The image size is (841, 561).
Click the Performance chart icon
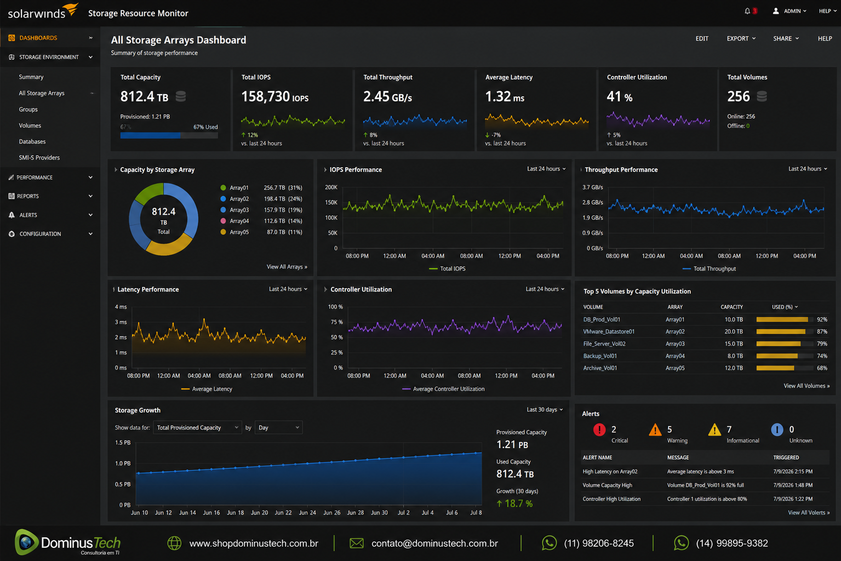coord(12,178)
